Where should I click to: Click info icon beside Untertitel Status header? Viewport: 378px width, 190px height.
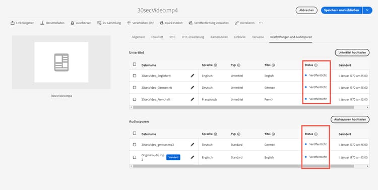[316, 65]
